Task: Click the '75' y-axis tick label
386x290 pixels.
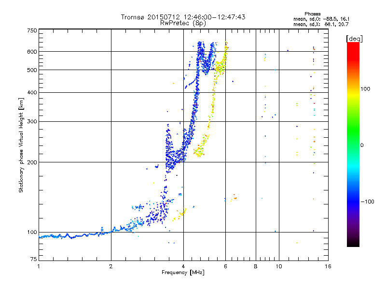Action: (34, 259)
